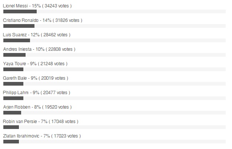Screen dimensions: 232x149
Task: Click Luis Suarez's 12% vote bar
Action: pyautogui.click(x=16, y=40)
